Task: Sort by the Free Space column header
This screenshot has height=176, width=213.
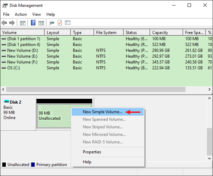Action: [x=194, y=33]
